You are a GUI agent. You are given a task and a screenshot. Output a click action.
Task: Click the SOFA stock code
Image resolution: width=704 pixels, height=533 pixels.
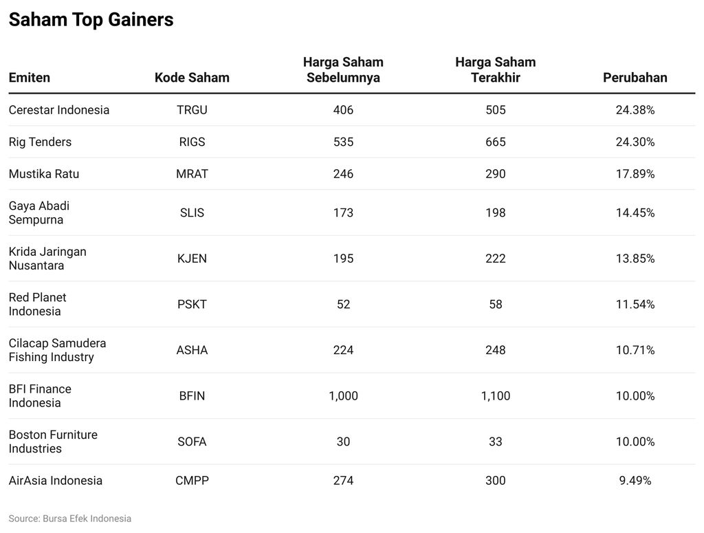pyautogui.click(x=192, y=442)
